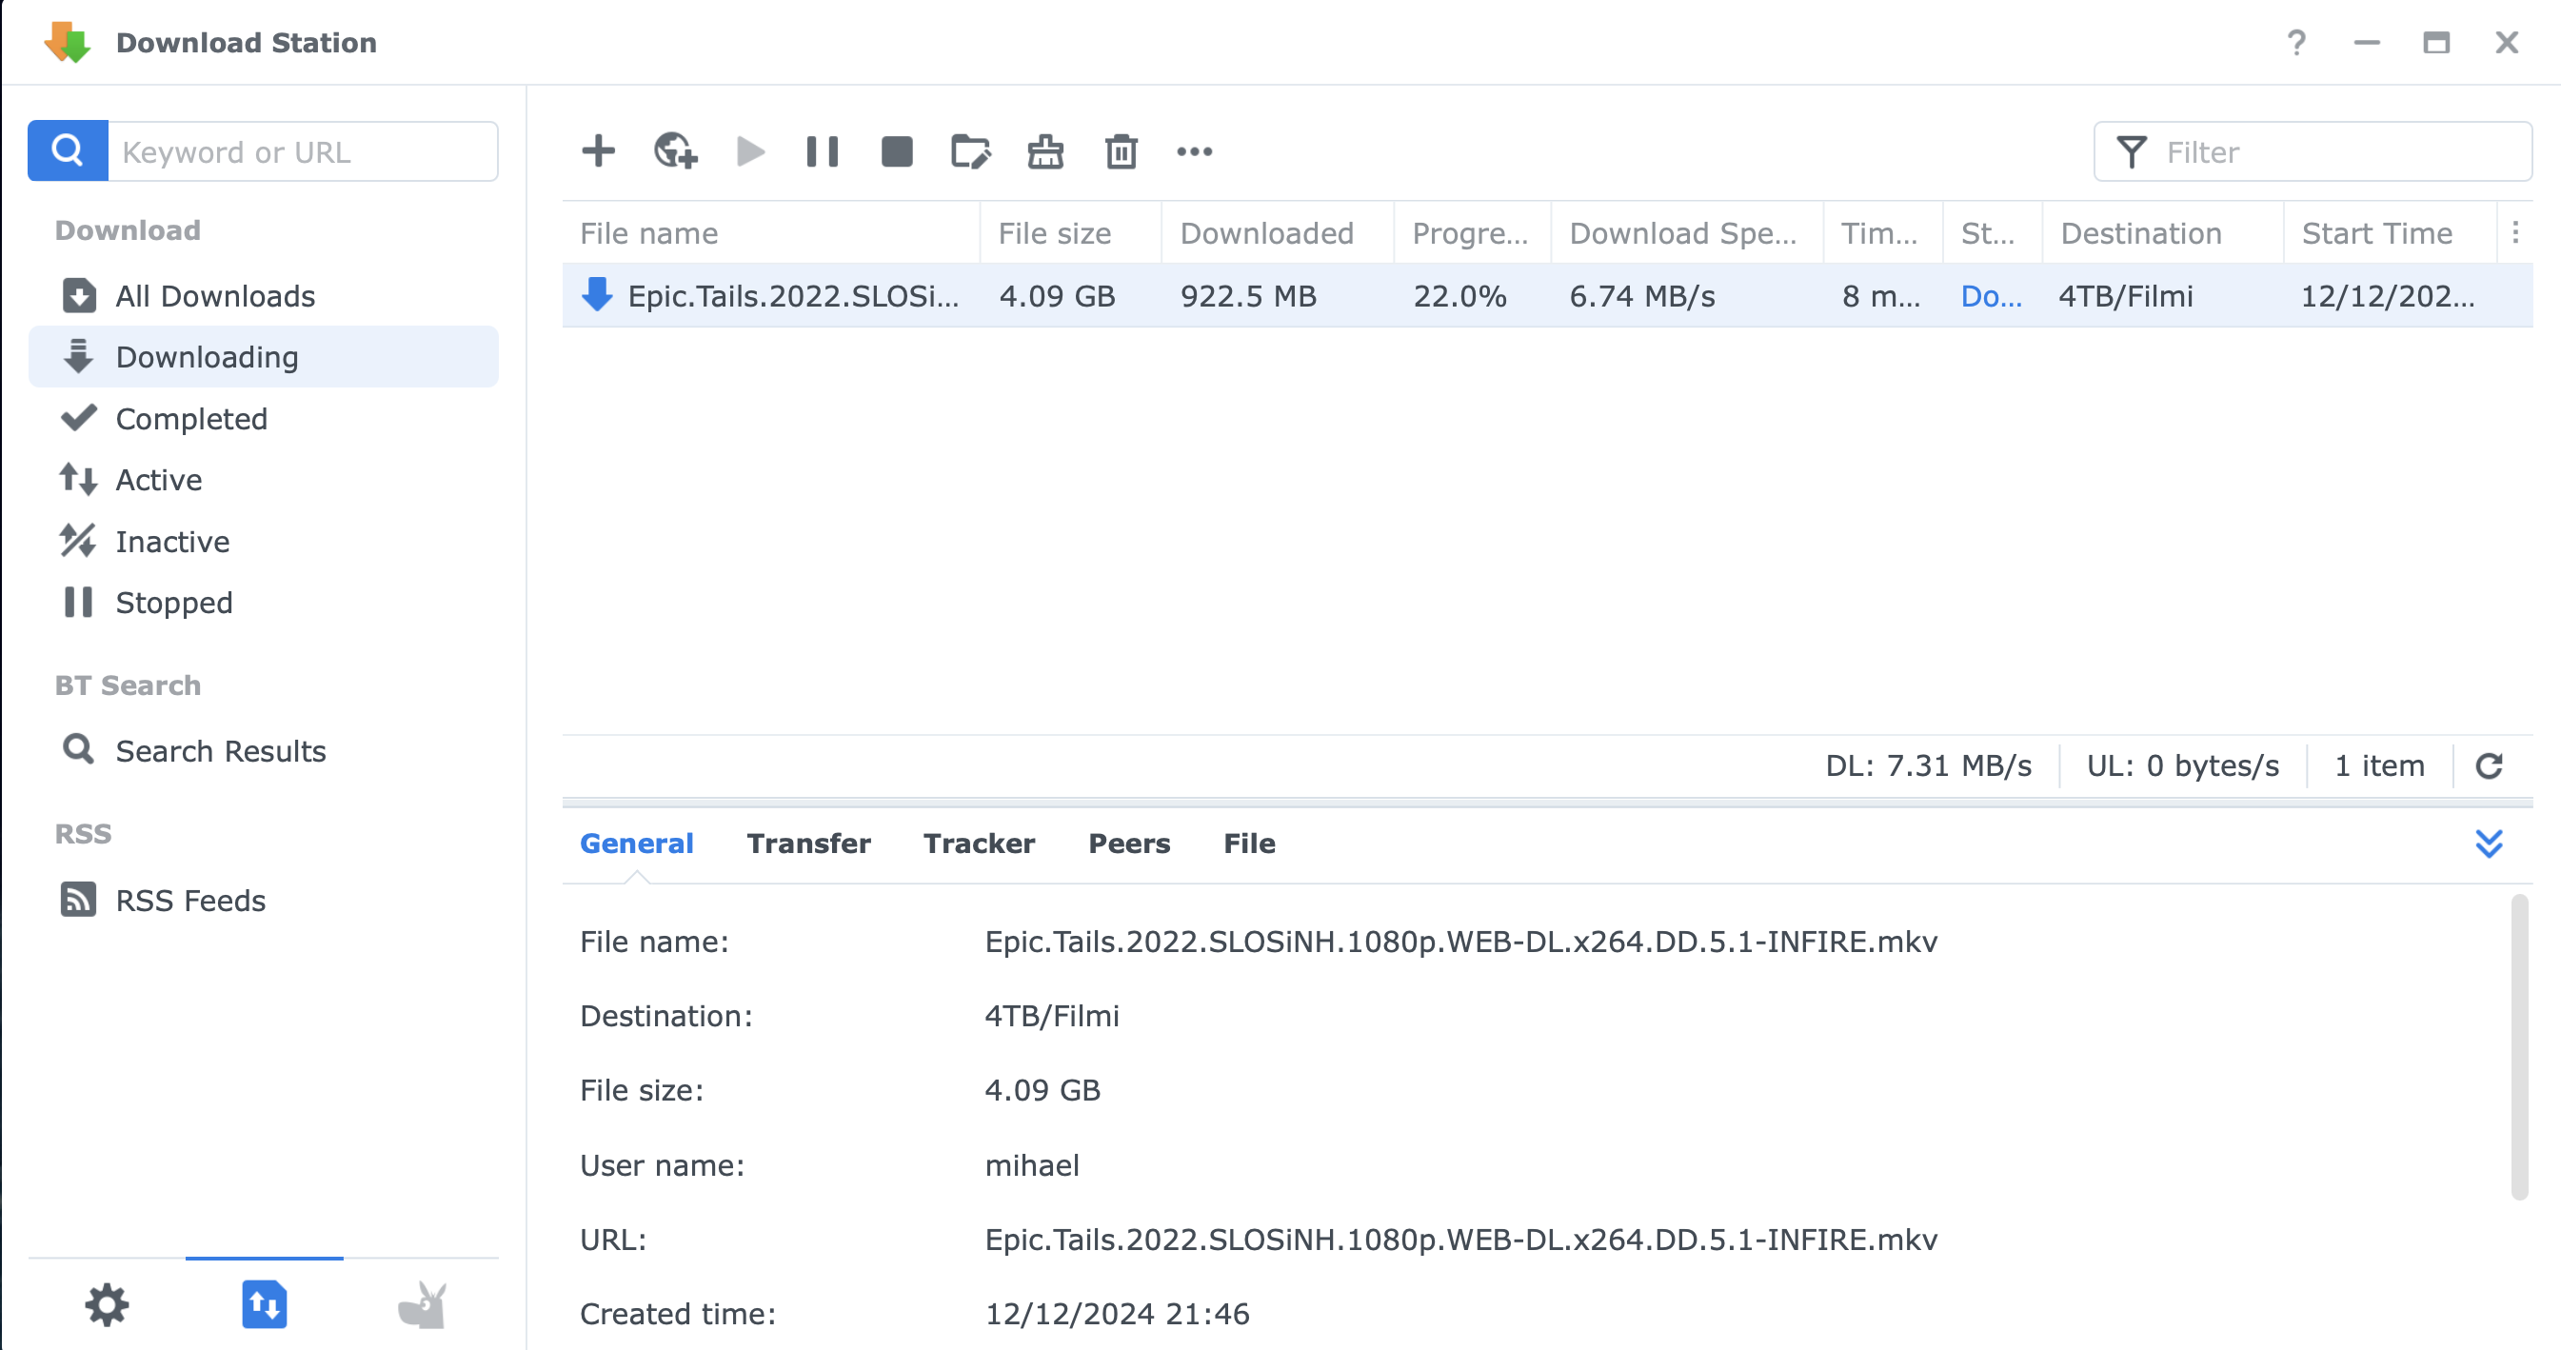Click the blue search button
The height and width of the screenshot is (1350, 2561).
click(68, 151)
